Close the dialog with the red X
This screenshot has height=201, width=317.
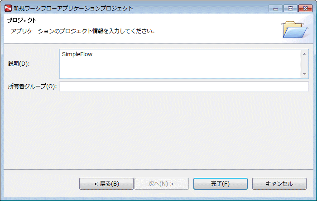click(305, 9)
